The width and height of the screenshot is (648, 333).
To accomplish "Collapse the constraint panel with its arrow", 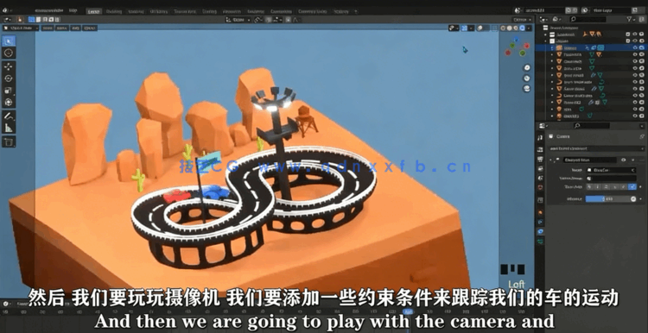I will pyautogui.click(x=550, y=160).
